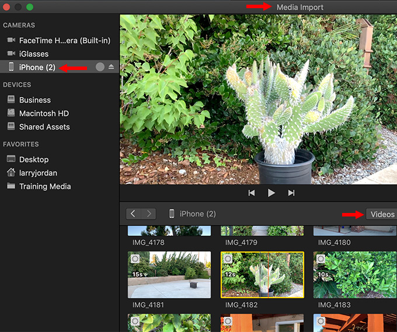Click the IMG_4179 file name
The image size is (397, 332).
pos(241,242)
